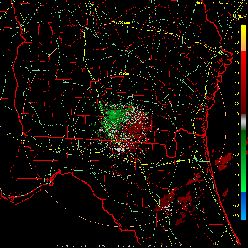Click the 50 value on velocity scale
248x248 pixels.
click(x=237, y=73)
